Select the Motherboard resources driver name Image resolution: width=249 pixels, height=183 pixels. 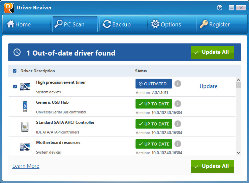point(58,143)
